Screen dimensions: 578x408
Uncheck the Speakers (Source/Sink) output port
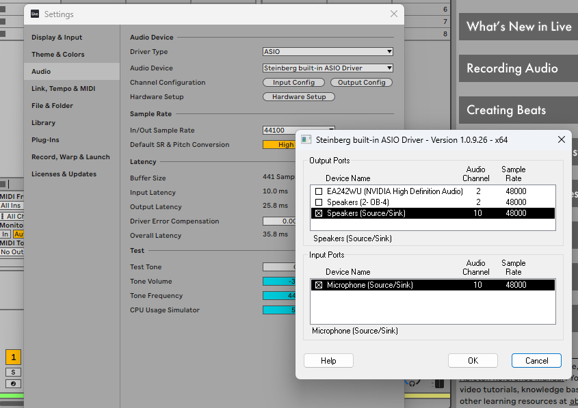pyautogui.click(x=319, y=213)
